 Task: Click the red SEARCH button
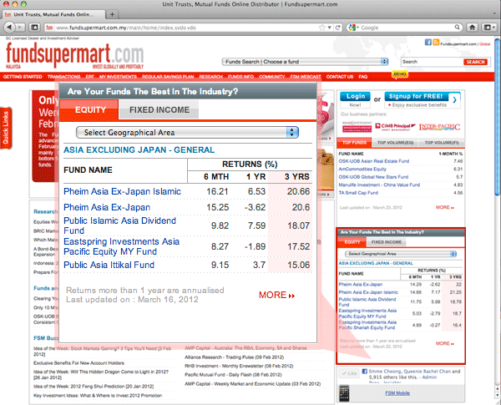[x=475, y=62]
